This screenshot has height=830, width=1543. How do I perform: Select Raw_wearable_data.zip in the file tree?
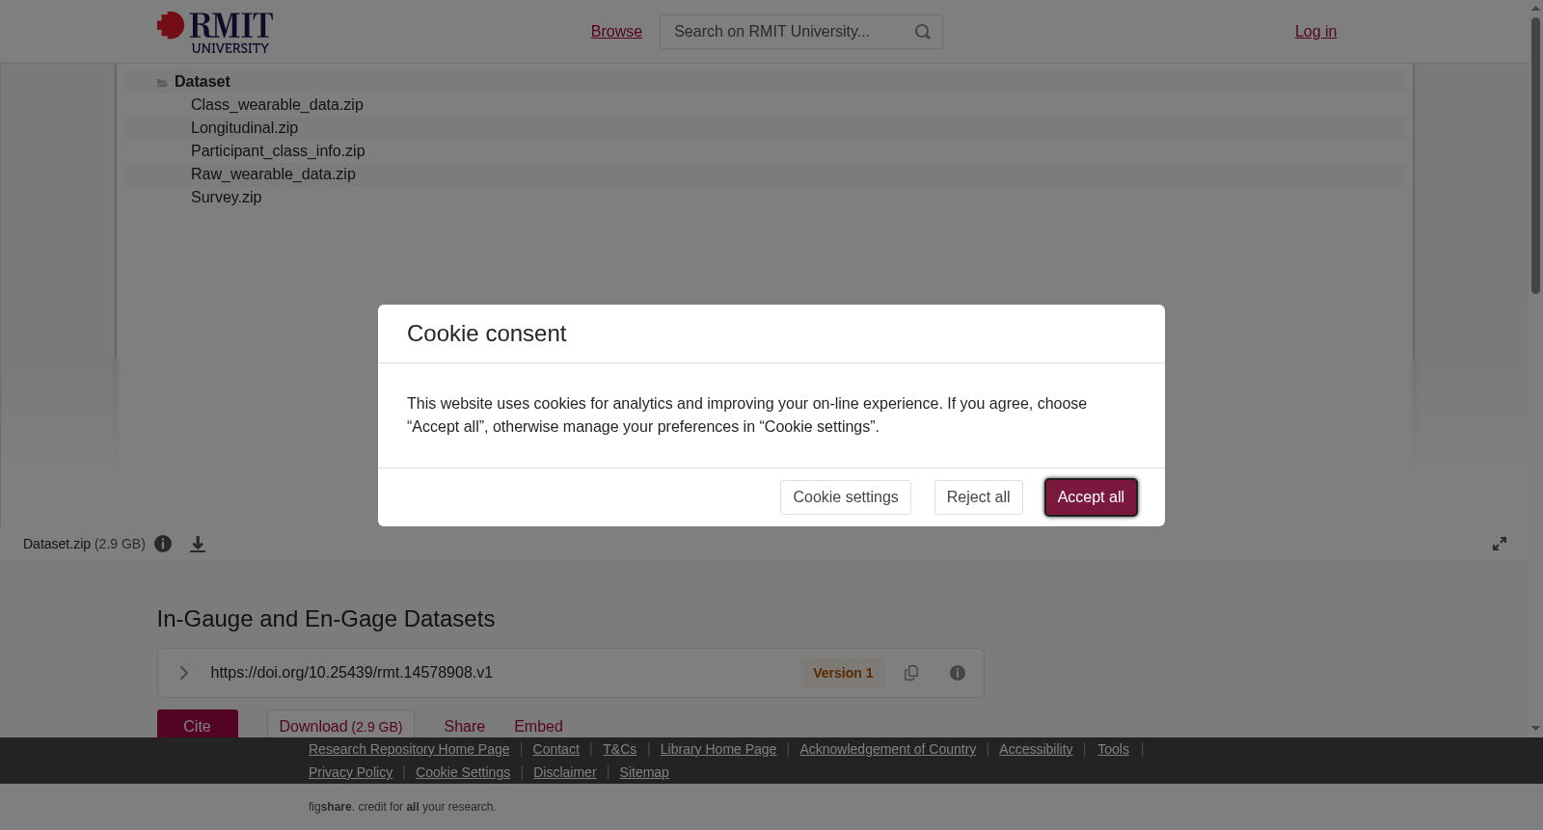[273, 174]
